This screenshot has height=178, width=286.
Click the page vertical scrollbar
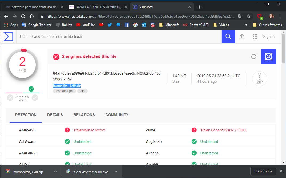tap(283, 48)
